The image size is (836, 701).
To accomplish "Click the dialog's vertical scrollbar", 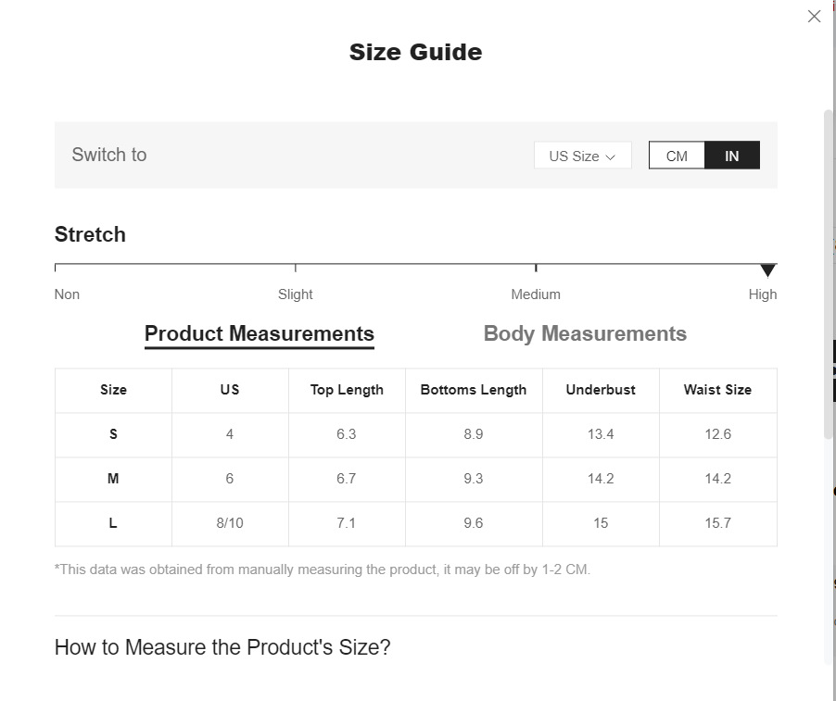I will tap(828, 274).
